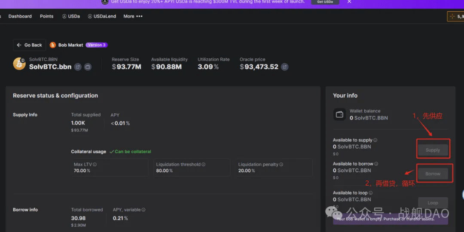Select the Max LTV 70.00% value
The image size is (464, 232).
pos(82,171)
